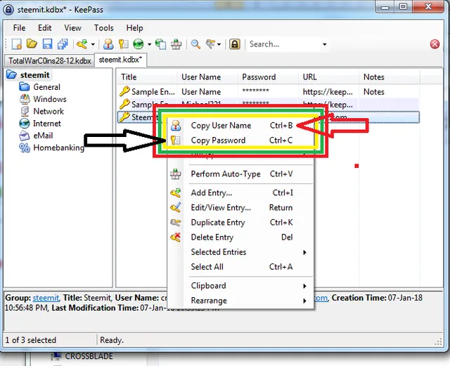Viewport: 450px width, 366px height.
Task: Click the Open URL globe toolbar icon
Action: (139, 44)
